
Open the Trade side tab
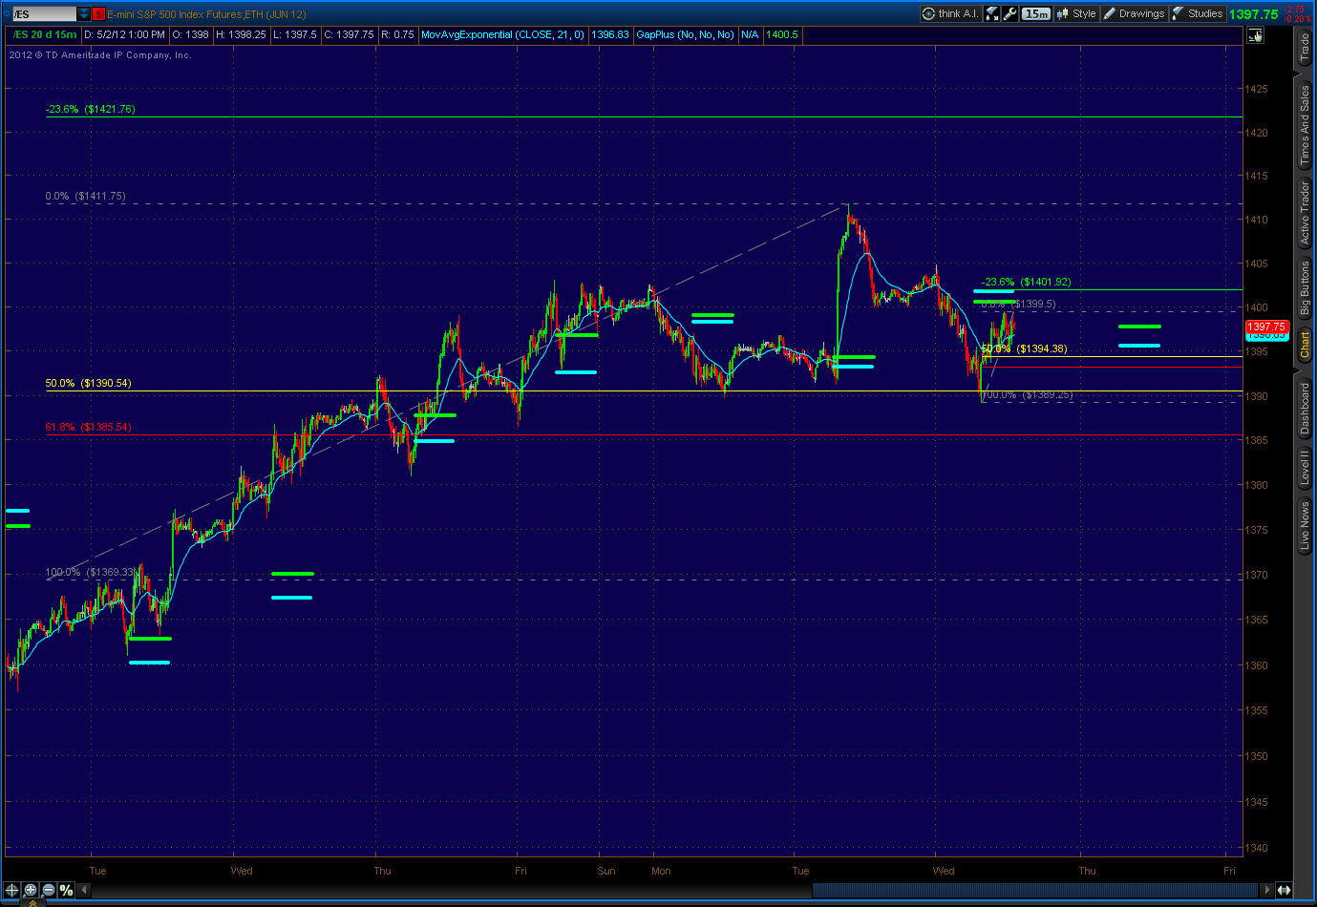pos(1305,47)
